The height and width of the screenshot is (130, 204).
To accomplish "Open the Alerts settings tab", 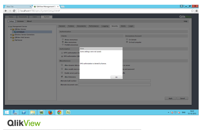I will (123, 26).
